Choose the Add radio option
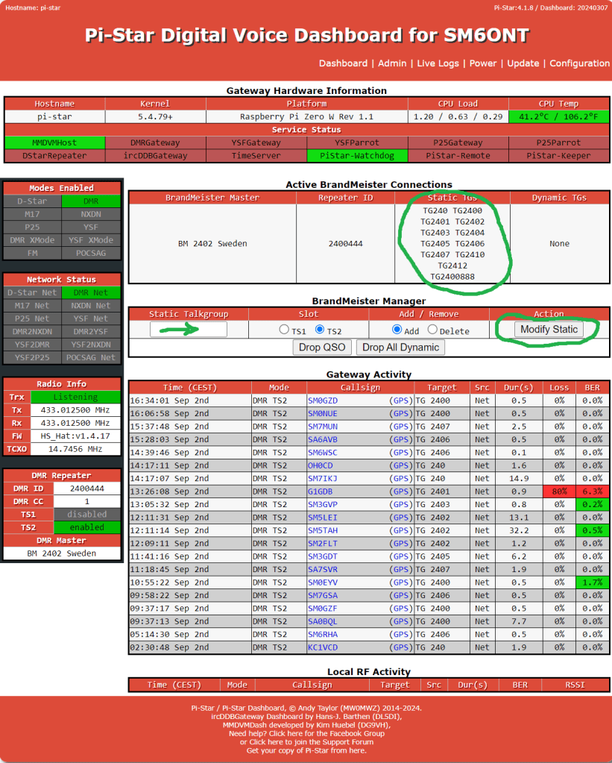This screenshot has width=612, height=763. point(397,330)
